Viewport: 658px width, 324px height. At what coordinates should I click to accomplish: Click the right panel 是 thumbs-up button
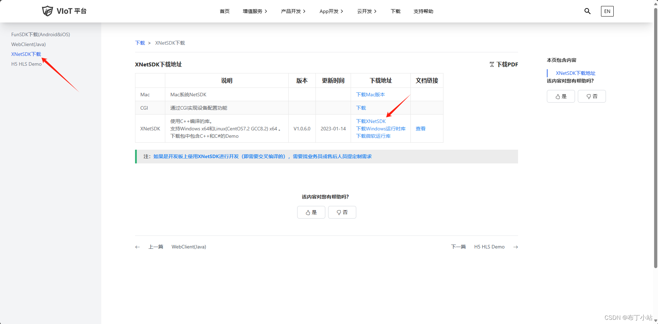(x=561, y=96)
